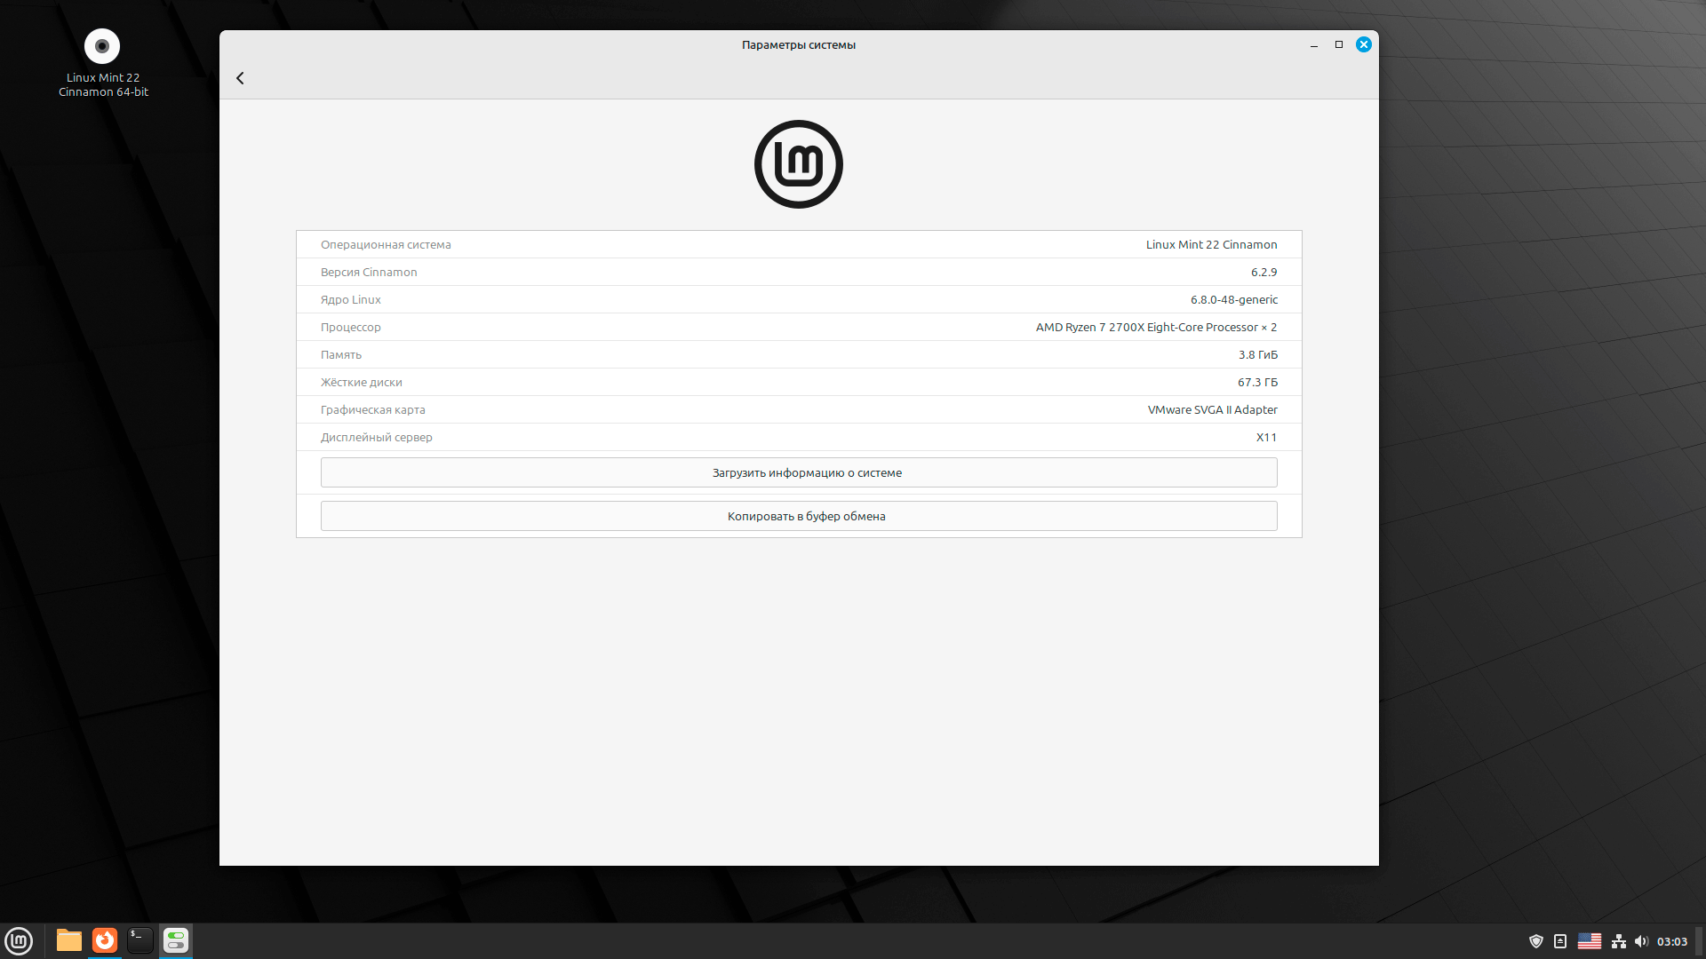Image resolution: width=1706 pixels, height=959 pixels.
Task: Click the Дисплейный сервер X11 row
Action: [799, 437]
